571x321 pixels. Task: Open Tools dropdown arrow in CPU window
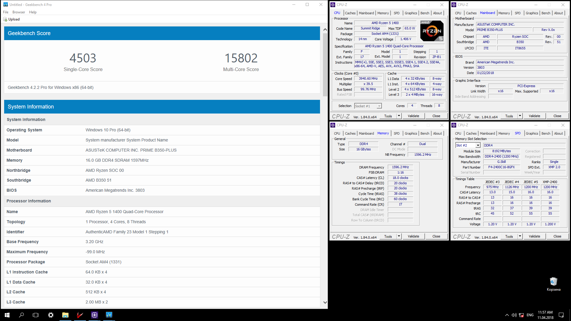tap(399, 116)
